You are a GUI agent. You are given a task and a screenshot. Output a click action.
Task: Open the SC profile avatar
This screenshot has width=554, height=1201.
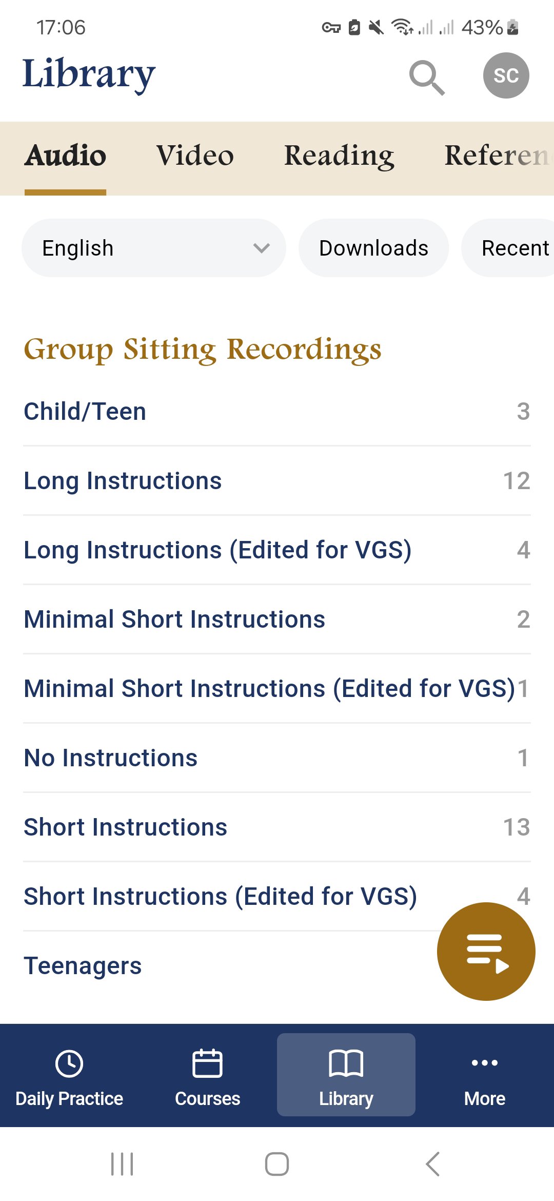[x=506, y=75]
